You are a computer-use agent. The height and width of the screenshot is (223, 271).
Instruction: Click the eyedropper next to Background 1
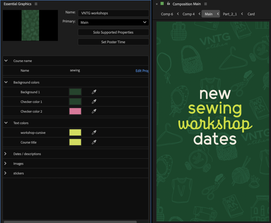(x=94, y=92)
